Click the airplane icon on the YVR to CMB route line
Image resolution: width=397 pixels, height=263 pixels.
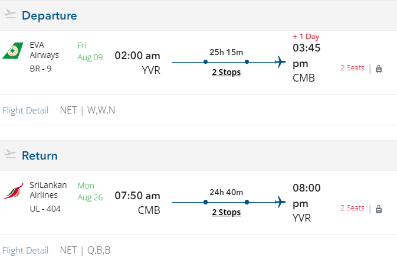[x=280, y=61]
